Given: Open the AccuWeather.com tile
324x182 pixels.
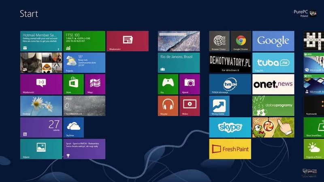Looking at the screenshot, I should coord(84,106).
